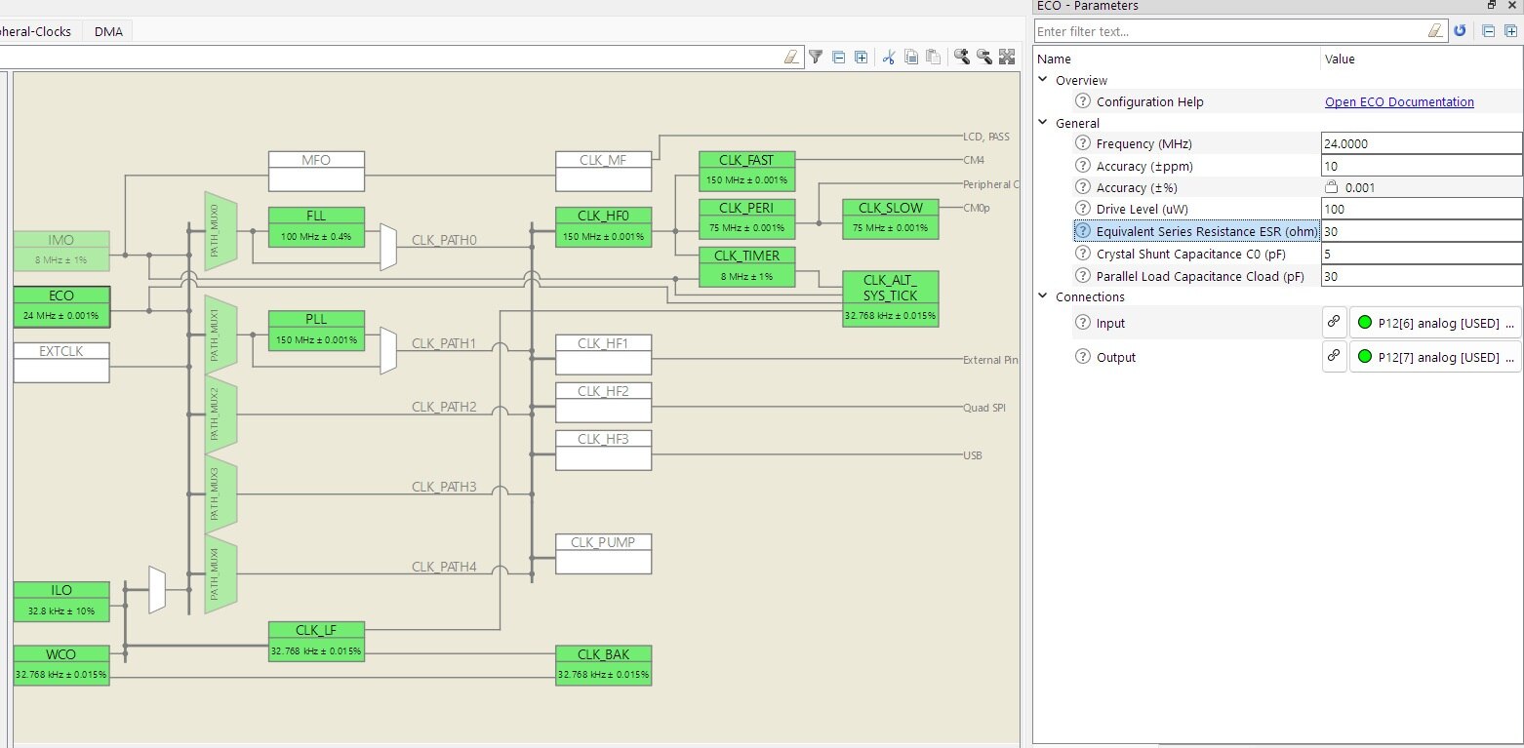Viewport: 1524px width, 748px height.
Task: Select the EXTCLK block
Action: click(61, 362)
